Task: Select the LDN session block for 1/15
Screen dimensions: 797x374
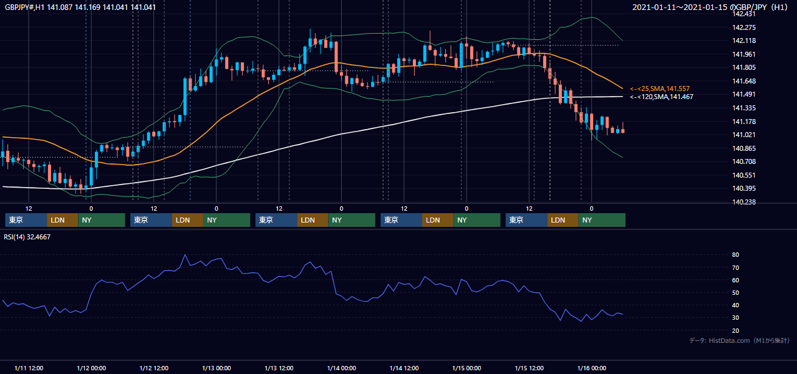Action: tap(563, 220)
